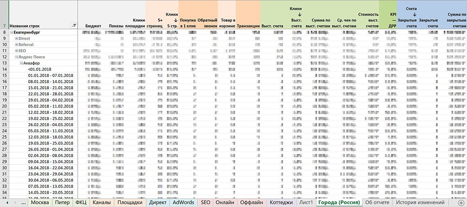Viewport: 467px width, 207px height.
Task: Open the Каналы sheet tab
Action: (102, 203)
